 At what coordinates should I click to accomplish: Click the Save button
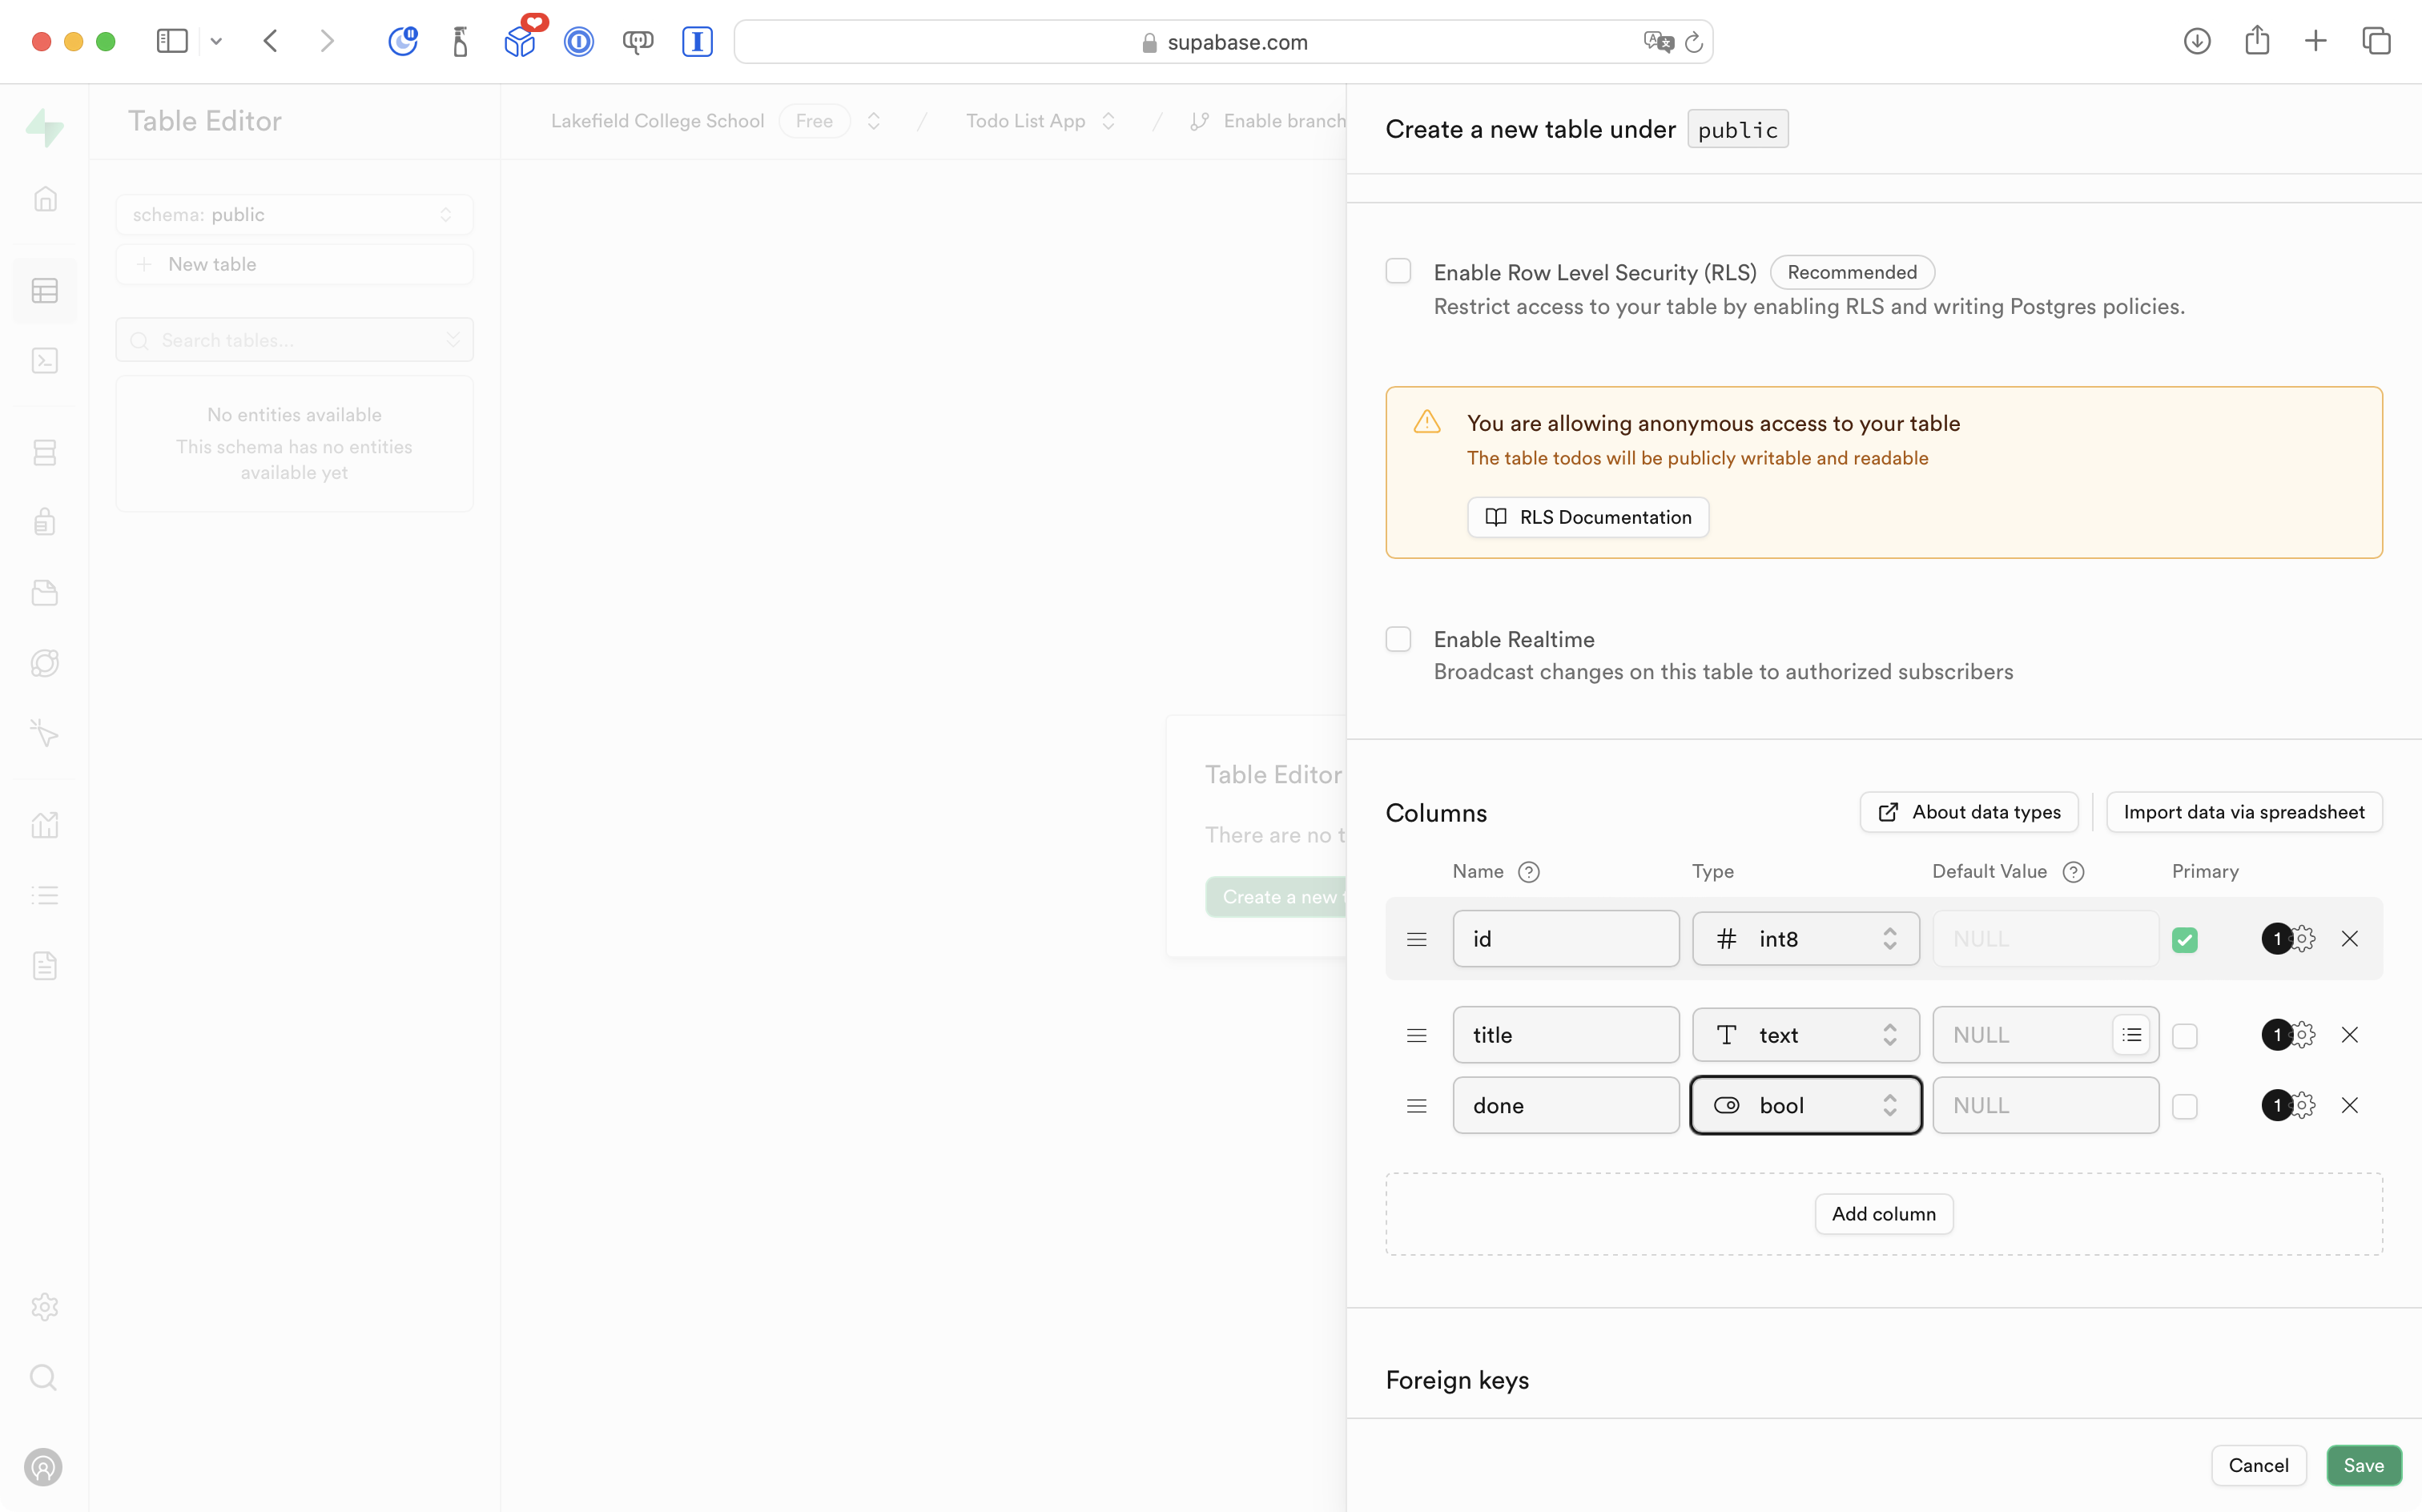click(x=2363, y=1465)
